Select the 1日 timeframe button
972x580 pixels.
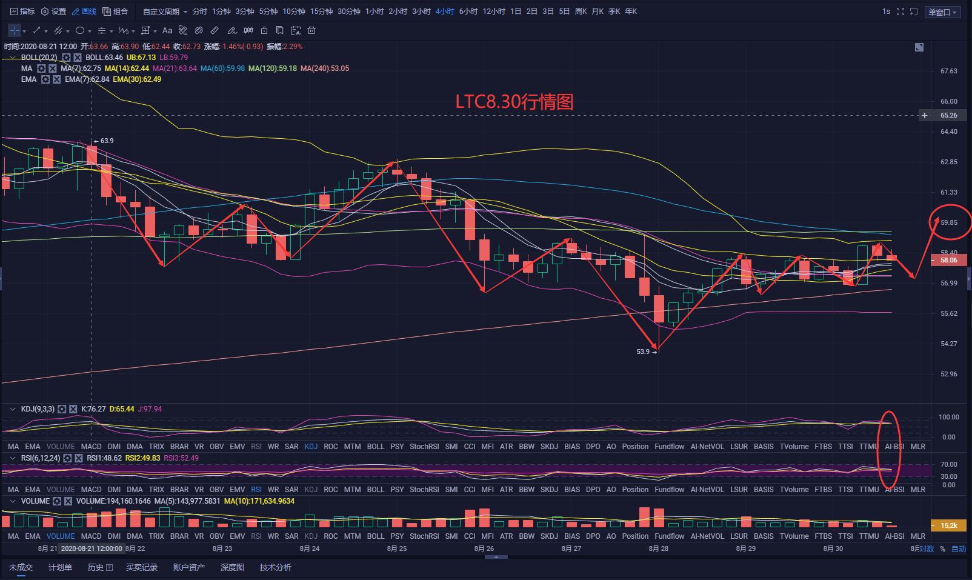click(x=516, y=12)
